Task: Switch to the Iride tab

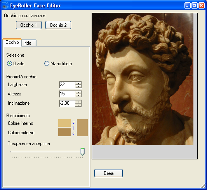Action: [29, 43]
